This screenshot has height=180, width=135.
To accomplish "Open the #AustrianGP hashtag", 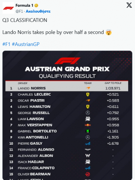I will [26, 44].
